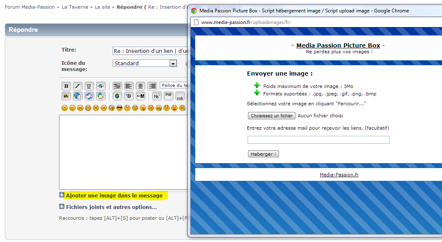The height and width of the screenshot is (242, 442).
Task: Insert the kiss emoticon with red lips
Action: click(174, 108)
